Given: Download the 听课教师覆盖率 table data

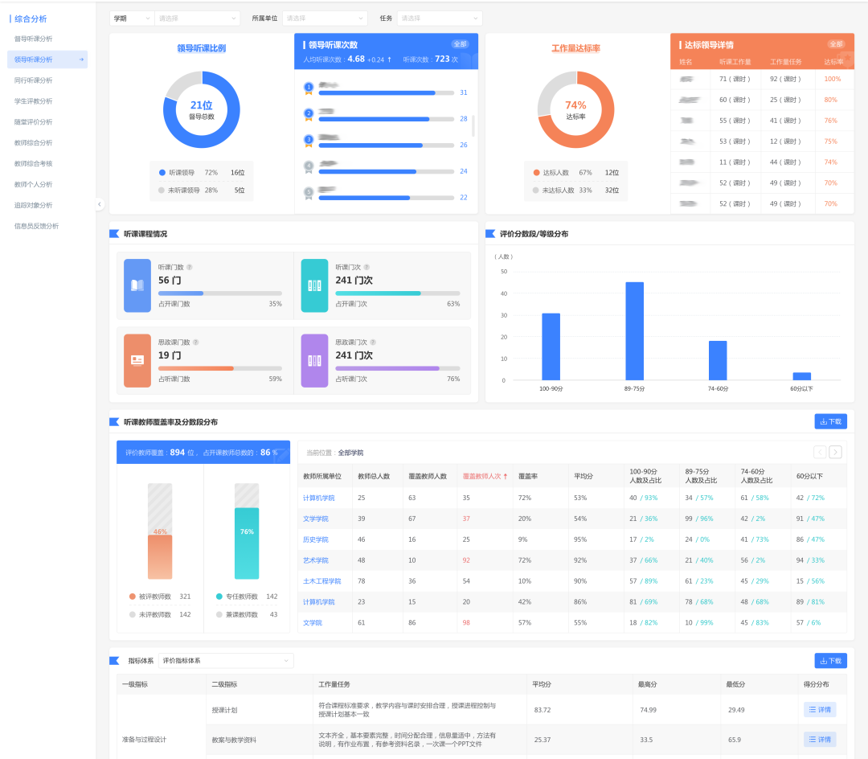Looking at the screenshot, I should click(x=830, y=421).
